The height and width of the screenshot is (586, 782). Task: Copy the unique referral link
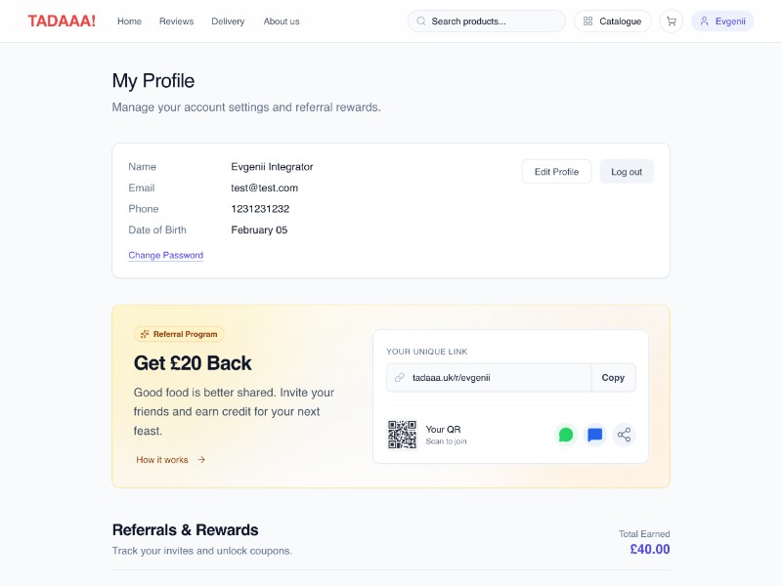point(613,378)
